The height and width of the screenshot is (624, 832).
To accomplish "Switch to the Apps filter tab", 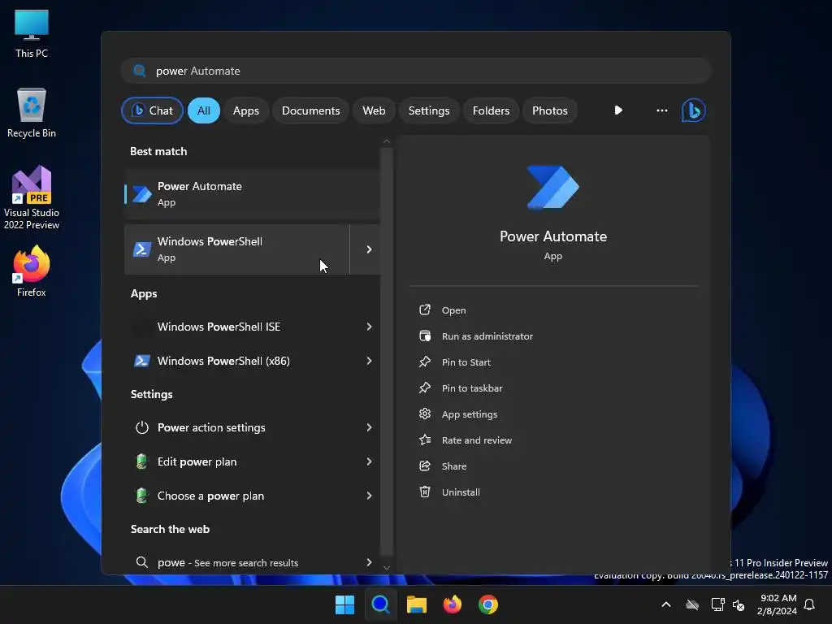I will point(246,110).
